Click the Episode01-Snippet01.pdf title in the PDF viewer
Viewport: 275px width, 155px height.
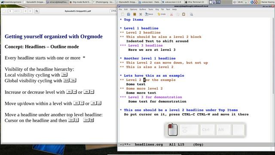tap(78, 11)
